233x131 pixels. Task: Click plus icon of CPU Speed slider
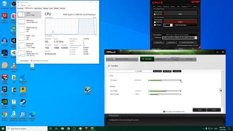pyautogui.click(x=181, y=80)
